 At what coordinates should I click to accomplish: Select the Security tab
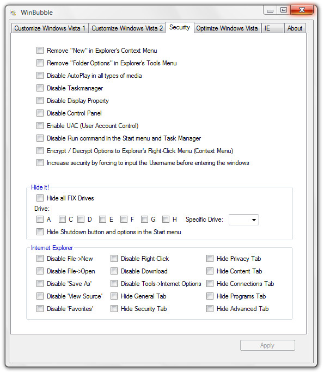(180, 28)
